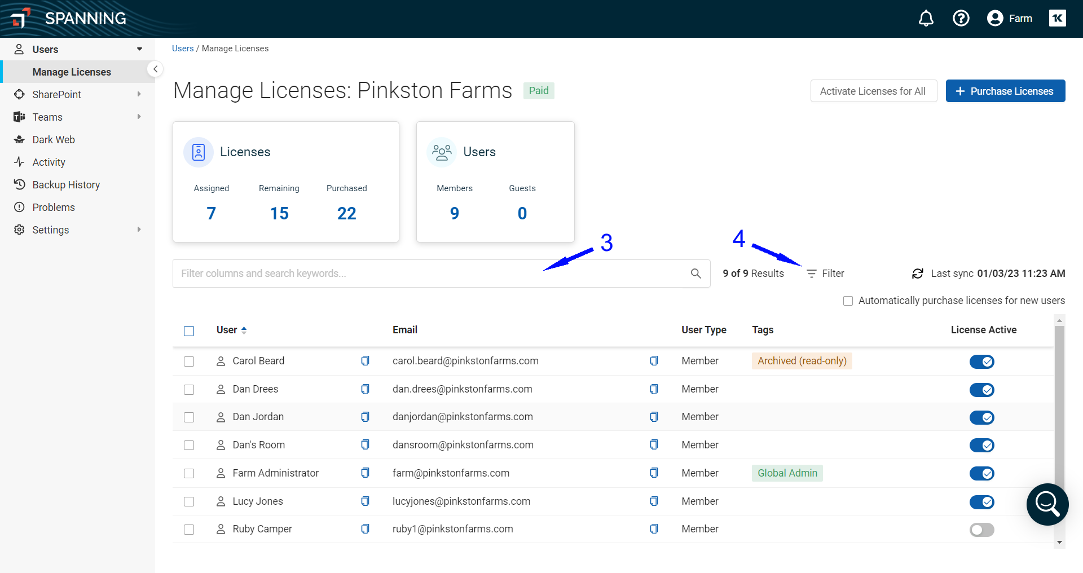Click the filter and search keywords field
Screen dimensions: 1083x573
(395, 274)
